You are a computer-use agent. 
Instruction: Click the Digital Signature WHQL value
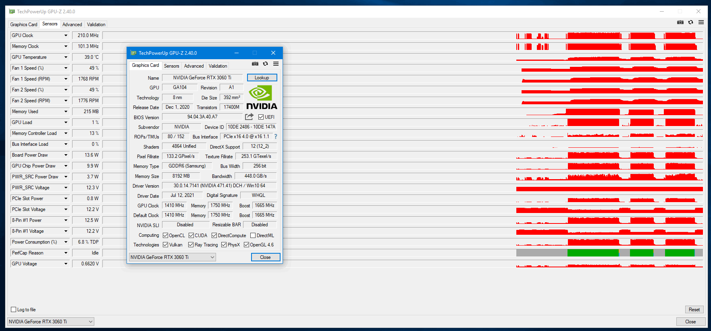259,195
